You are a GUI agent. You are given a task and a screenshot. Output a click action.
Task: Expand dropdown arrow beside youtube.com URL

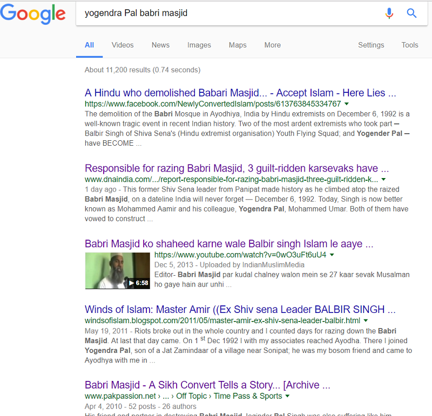click(332, 255)
